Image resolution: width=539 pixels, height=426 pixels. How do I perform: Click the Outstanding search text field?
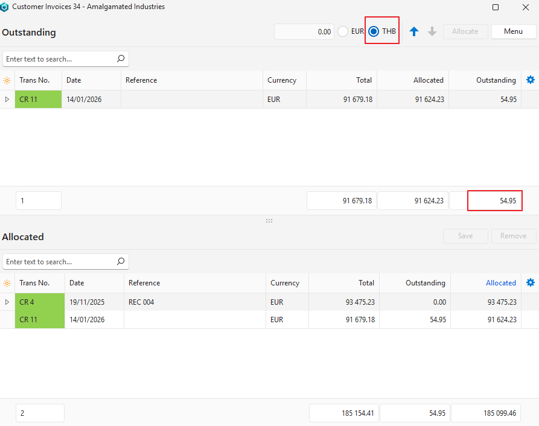pos(59,59)
